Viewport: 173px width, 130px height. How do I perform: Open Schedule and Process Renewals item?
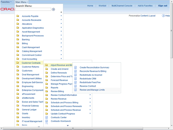(x=66, y=106)
